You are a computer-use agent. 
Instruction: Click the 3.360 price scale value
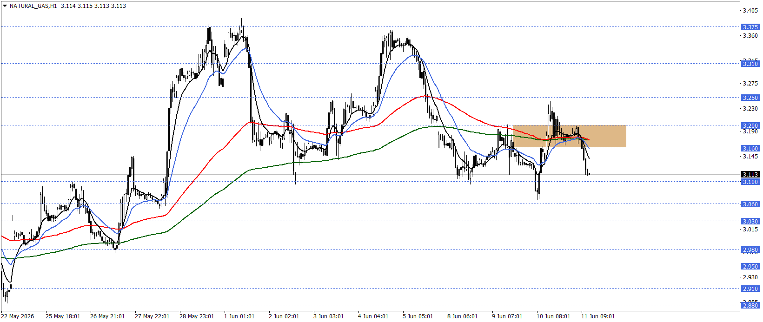[x=750, y=35]
